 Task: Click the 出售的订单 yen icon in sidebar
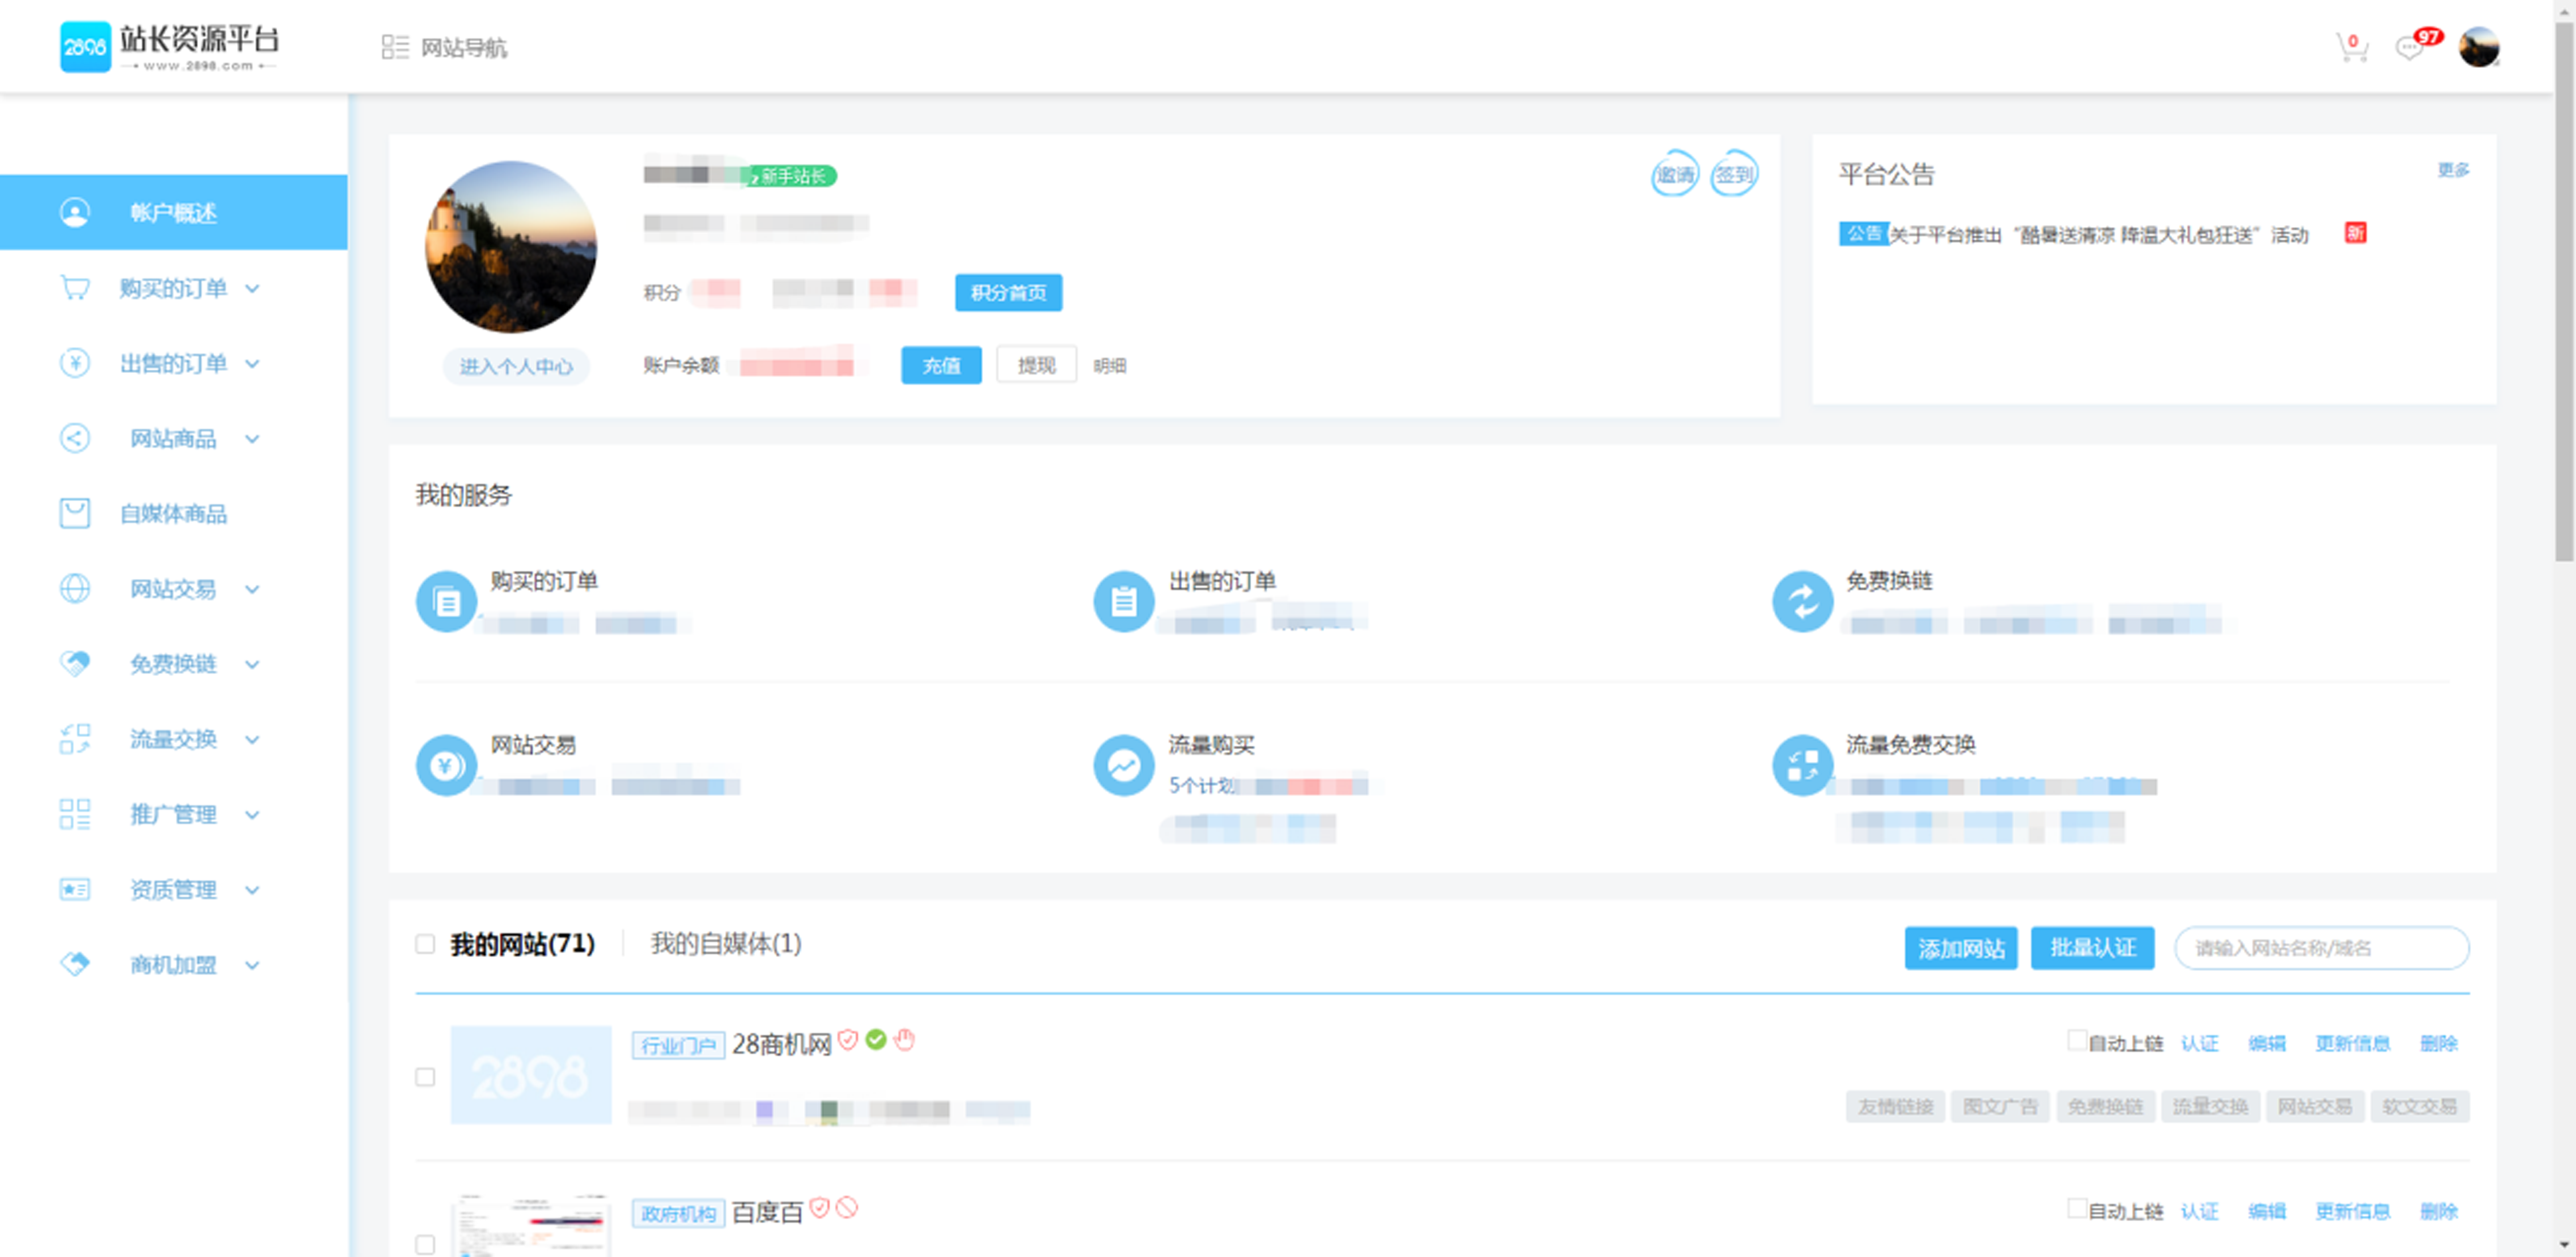[x=75, y=363]
